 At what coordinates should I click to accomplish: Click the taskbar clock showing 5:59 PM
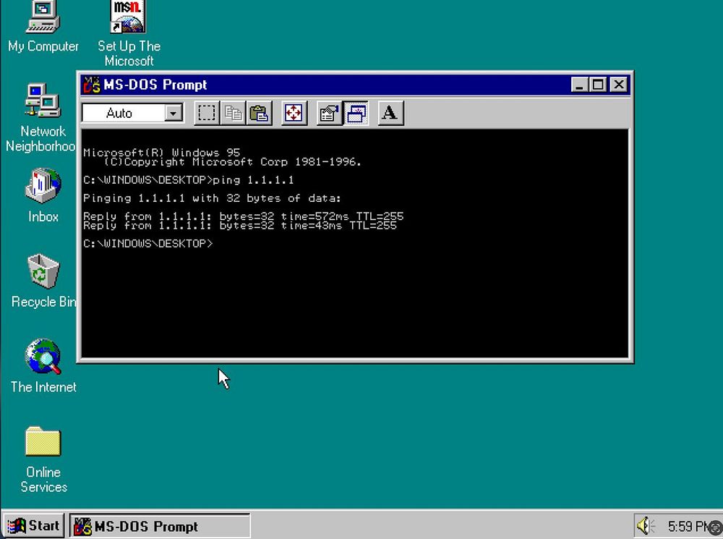click(x=690, y=526)
